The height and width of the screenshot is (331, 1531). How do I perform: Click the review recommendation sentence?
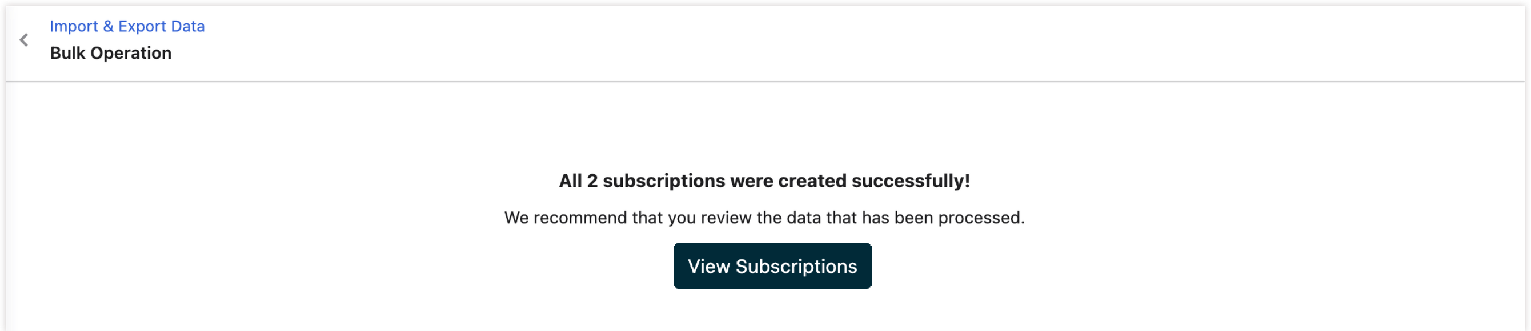pyautogui.click(x=764, y=218)
